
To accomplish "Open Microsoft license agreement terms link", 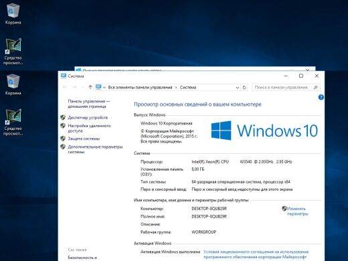I will tap(256, 254).
